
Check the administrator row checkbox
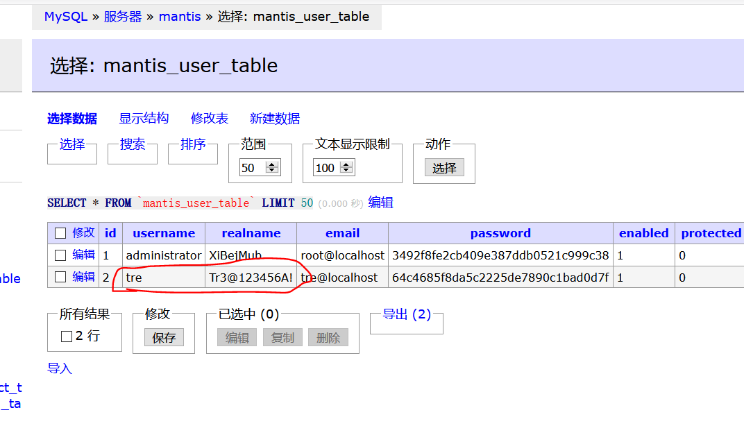coord(60,255)
